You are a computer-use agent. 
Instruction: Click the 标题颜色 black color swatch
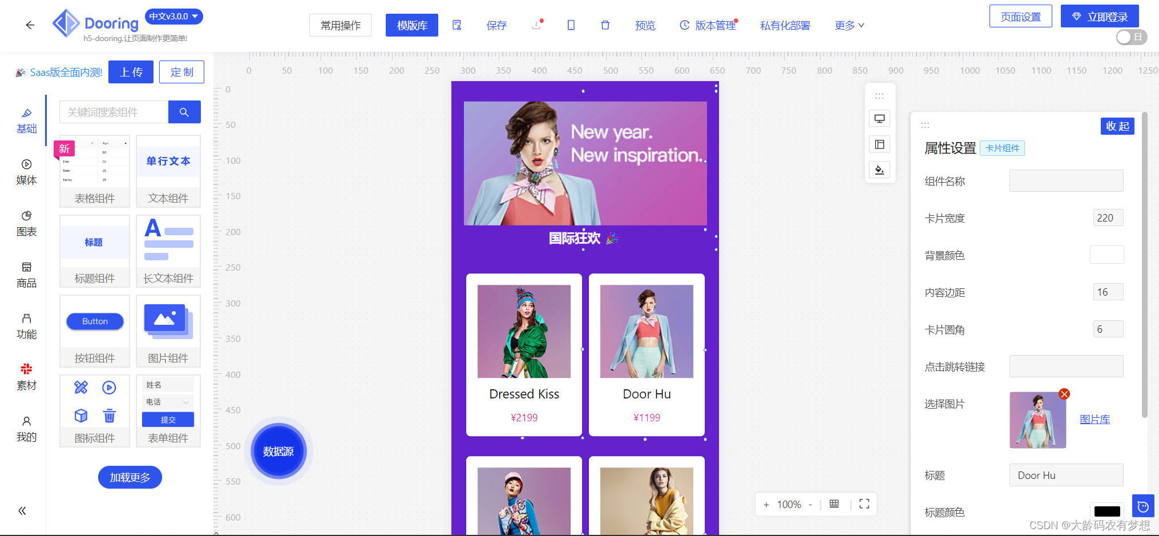(1107, 511)
